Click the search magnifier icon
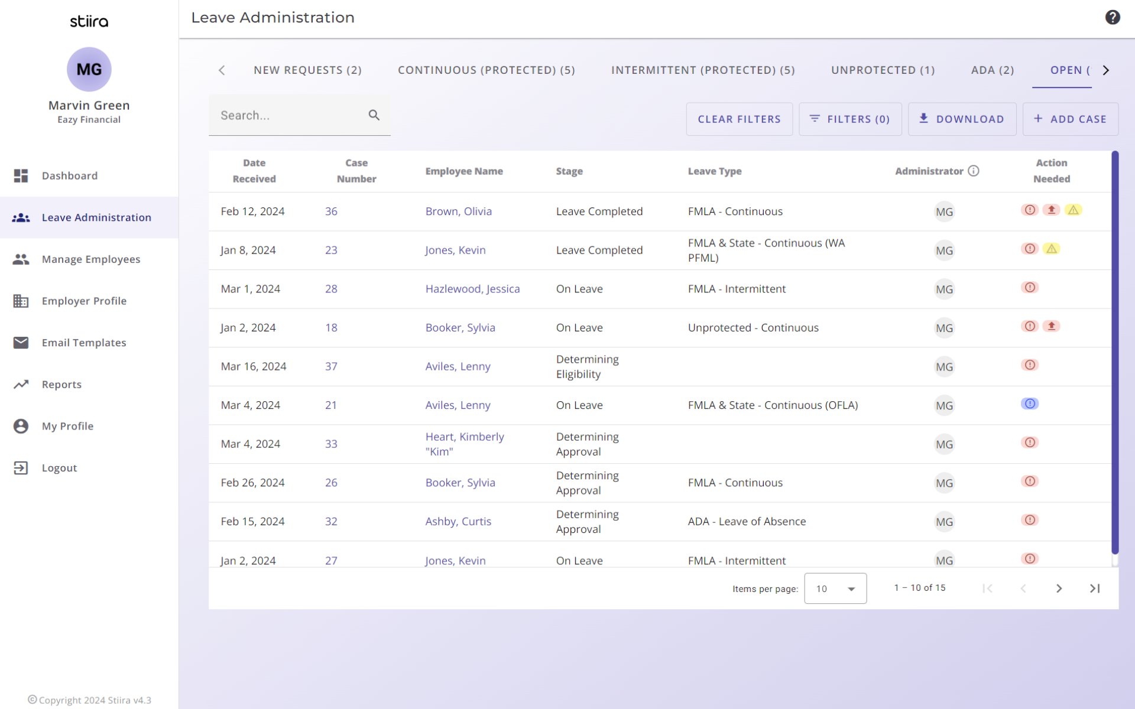Viewport: 1135px width, 709px height. point(374,115)
